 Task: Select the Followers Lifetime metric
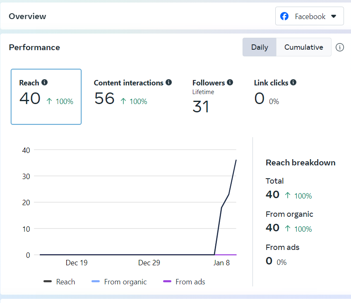point(213,97)
